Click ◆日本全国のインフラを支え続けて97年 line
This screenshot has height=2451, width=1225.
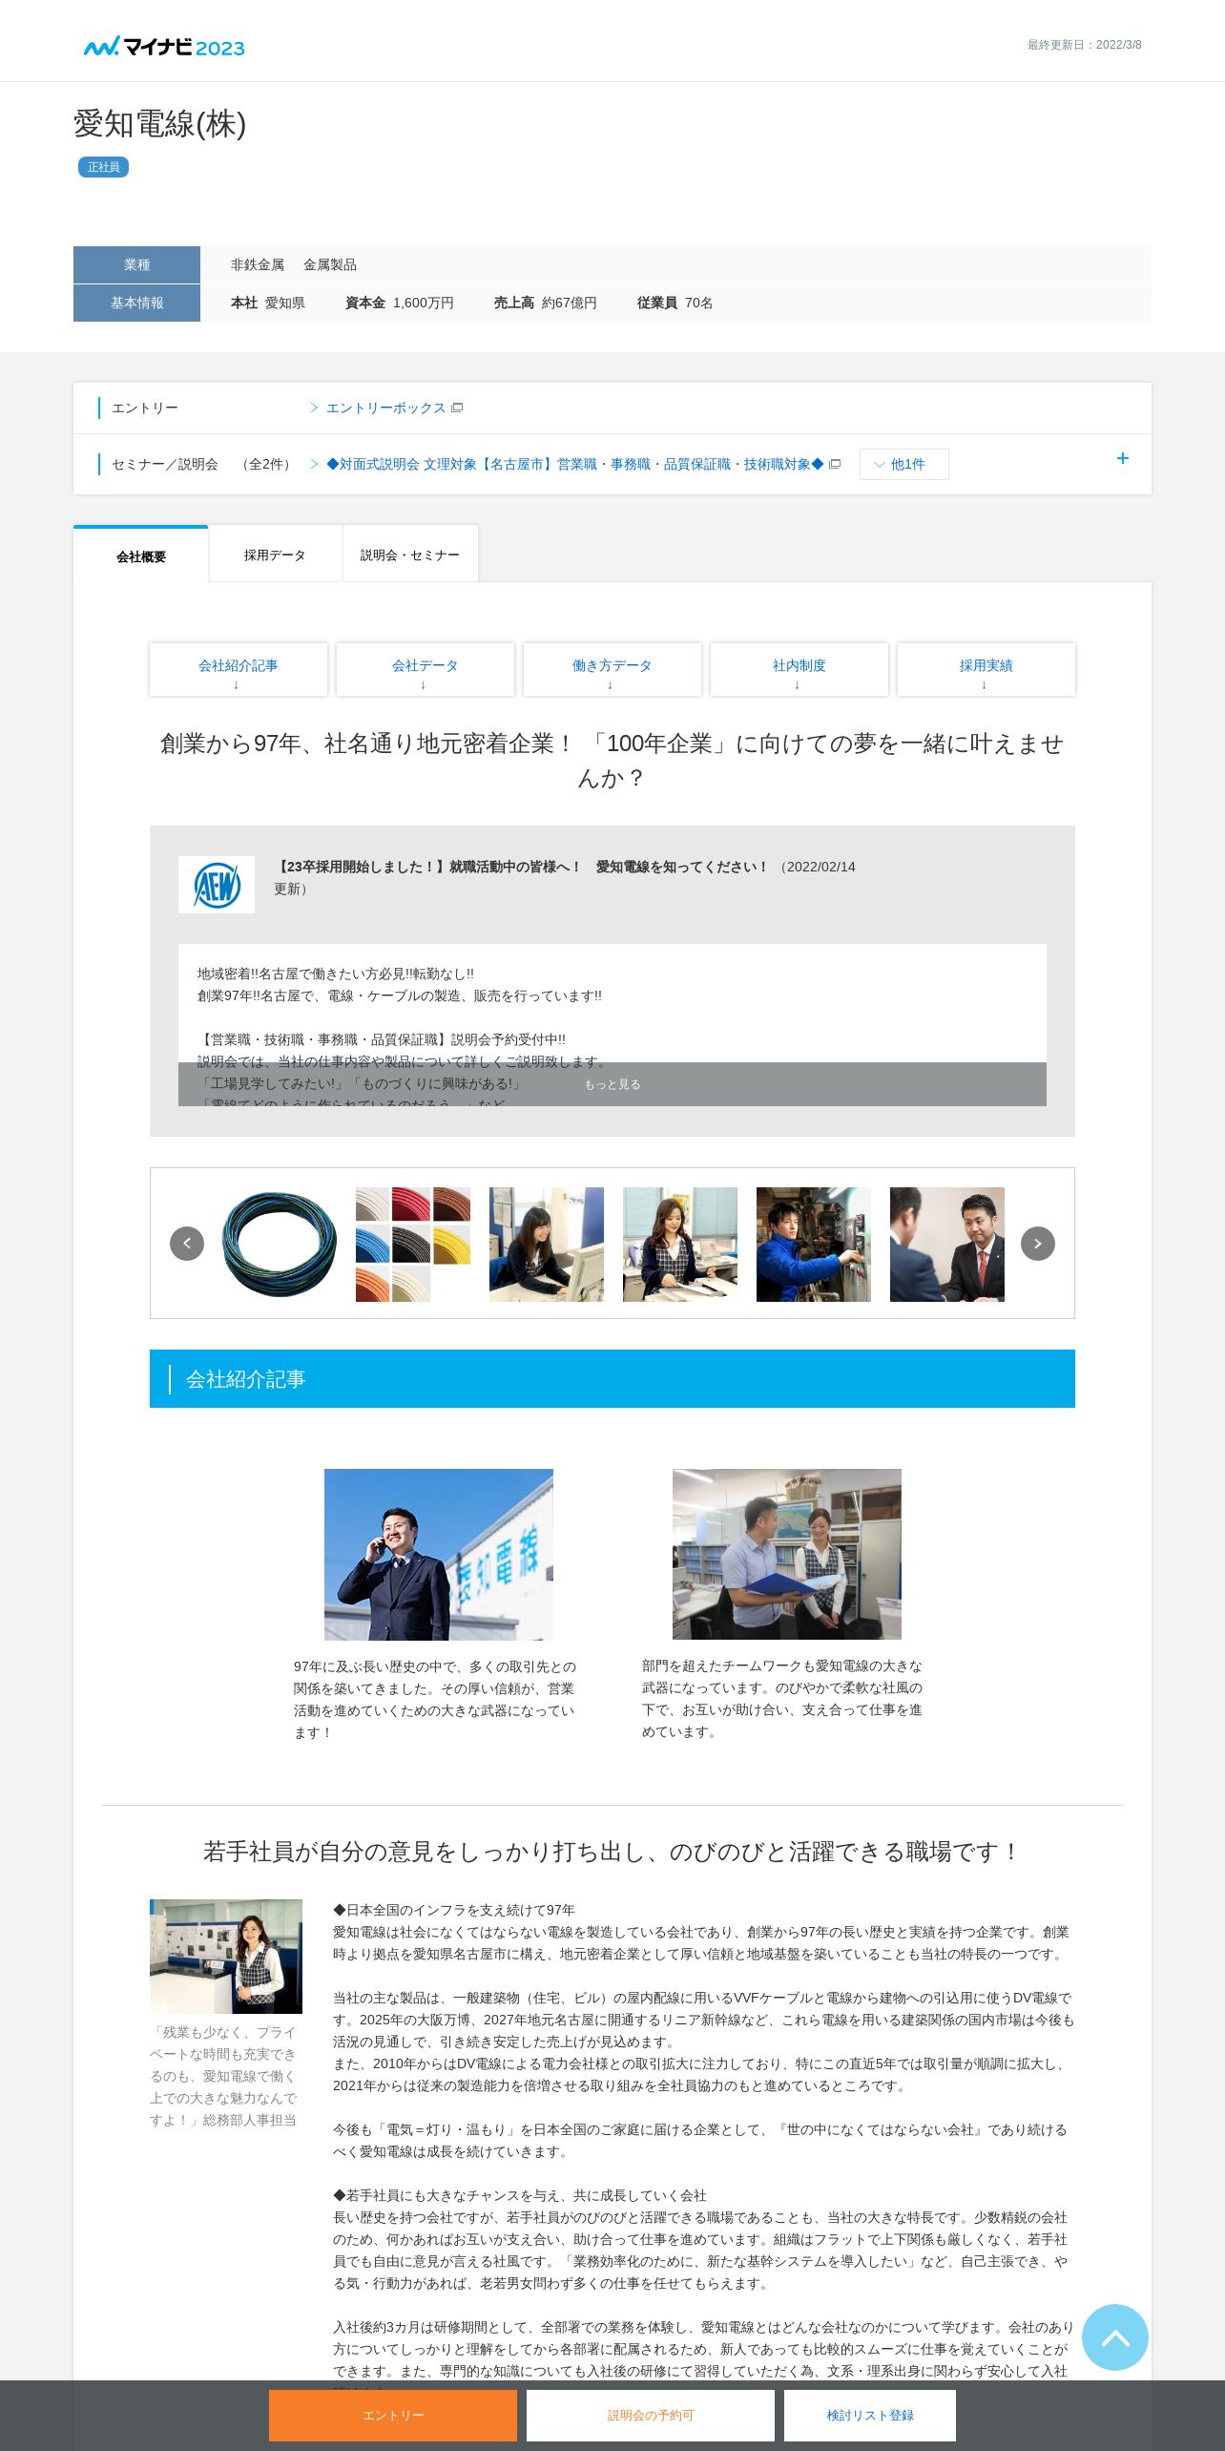click(x=454, y=1910)
